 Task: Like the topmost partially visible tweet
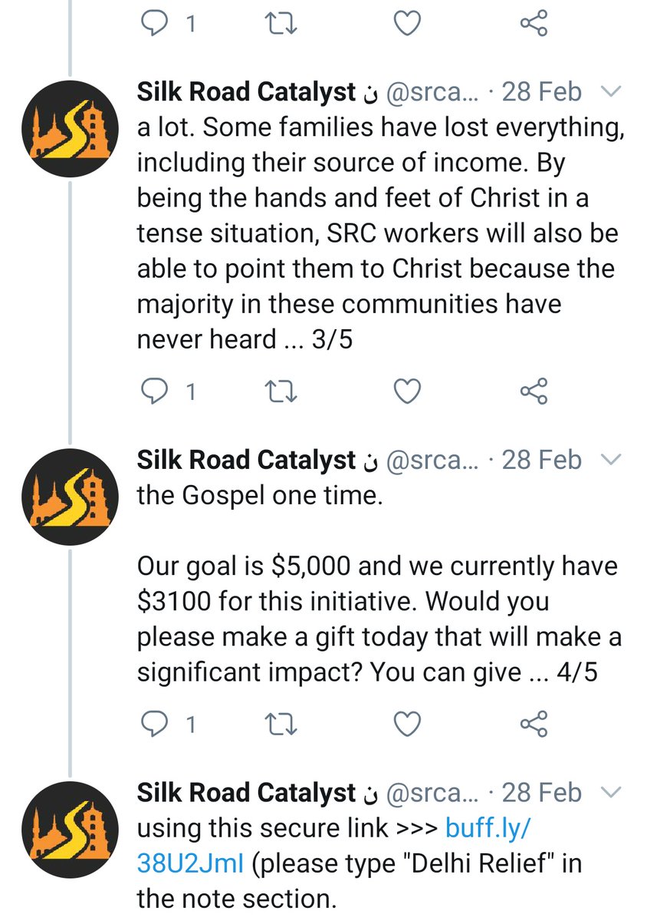click(x=407, y=24)
